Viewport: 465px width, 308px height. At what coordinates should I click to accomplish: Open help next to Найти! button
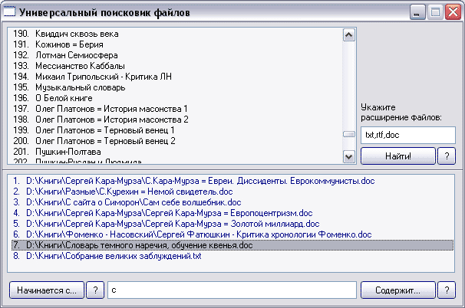[447, 156]
